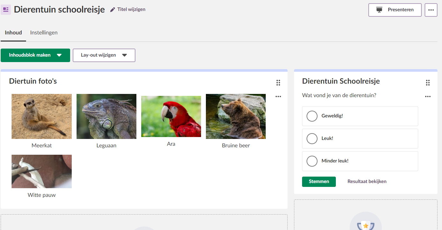Open the Bruine beer photo thumbnail
This screenshot has height=230, width=442.
pos(236,116)
